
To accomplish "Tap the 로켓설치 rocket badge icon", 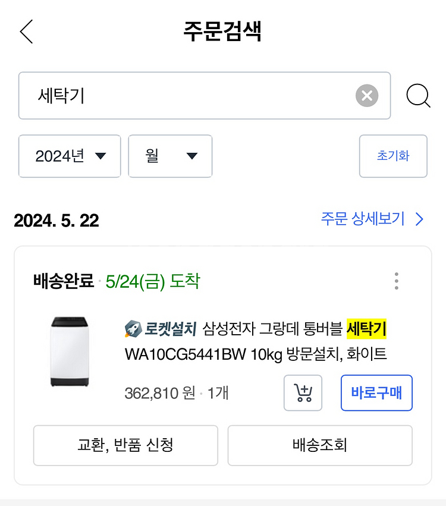I will coord(133,329).
